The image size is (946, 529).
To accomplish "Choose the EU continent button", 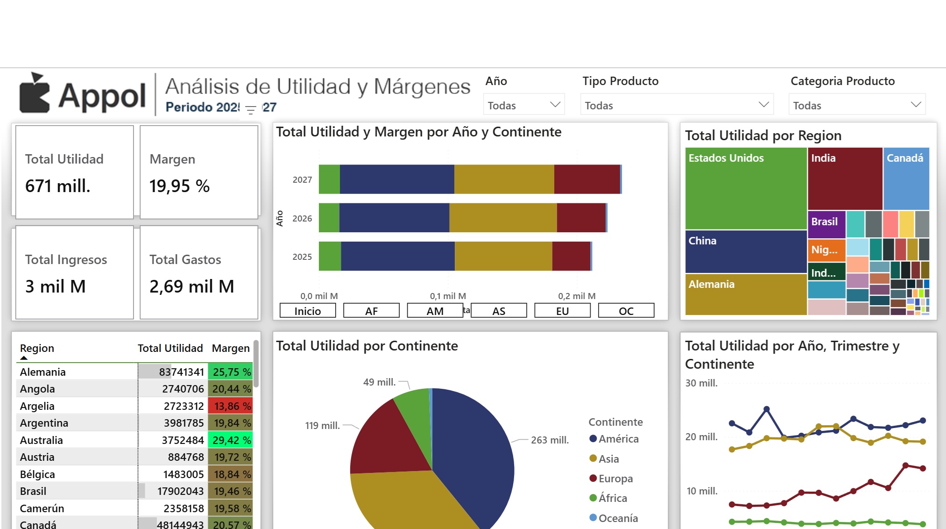I will (562, 311).
